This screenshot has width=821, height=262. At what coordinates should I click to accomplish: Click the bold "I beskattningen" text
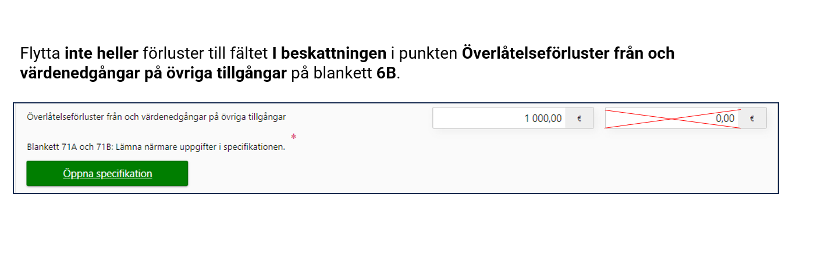pos(329,54)
